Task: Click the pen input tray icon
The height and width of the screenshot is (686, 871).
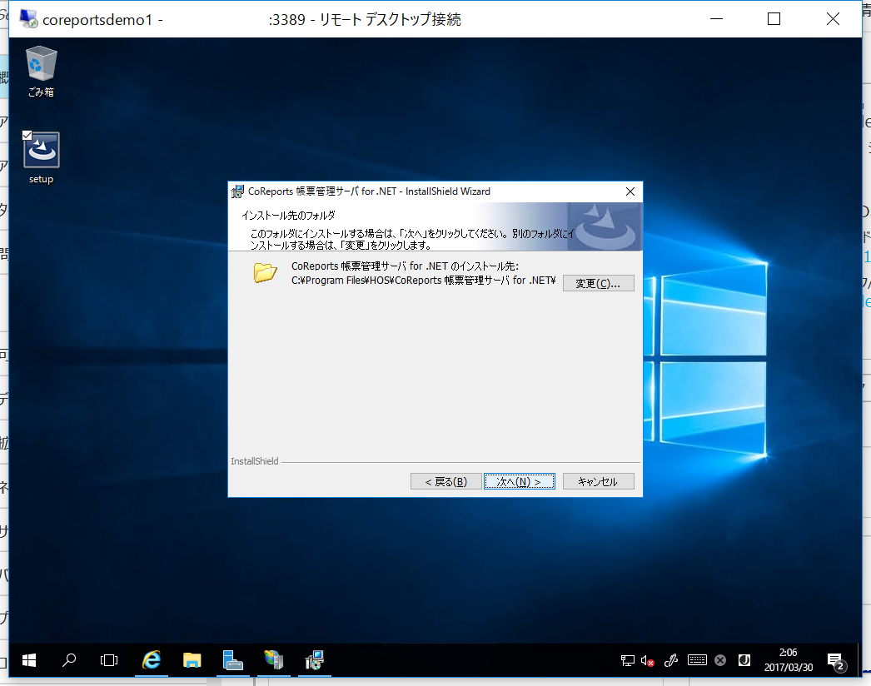Action: (x=671, y=660)
